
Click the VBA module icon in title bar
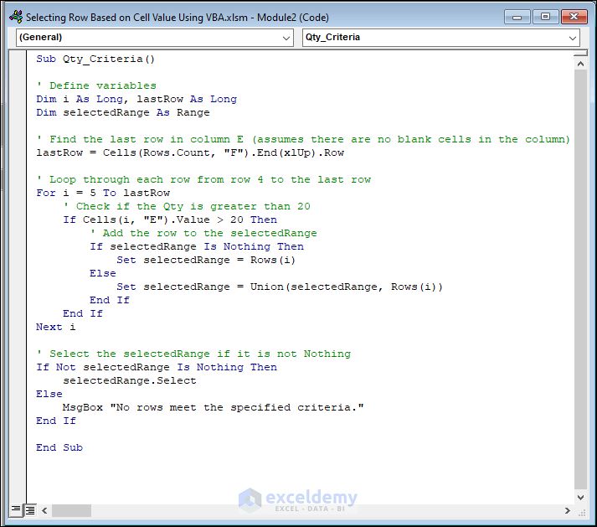(16, 17)
